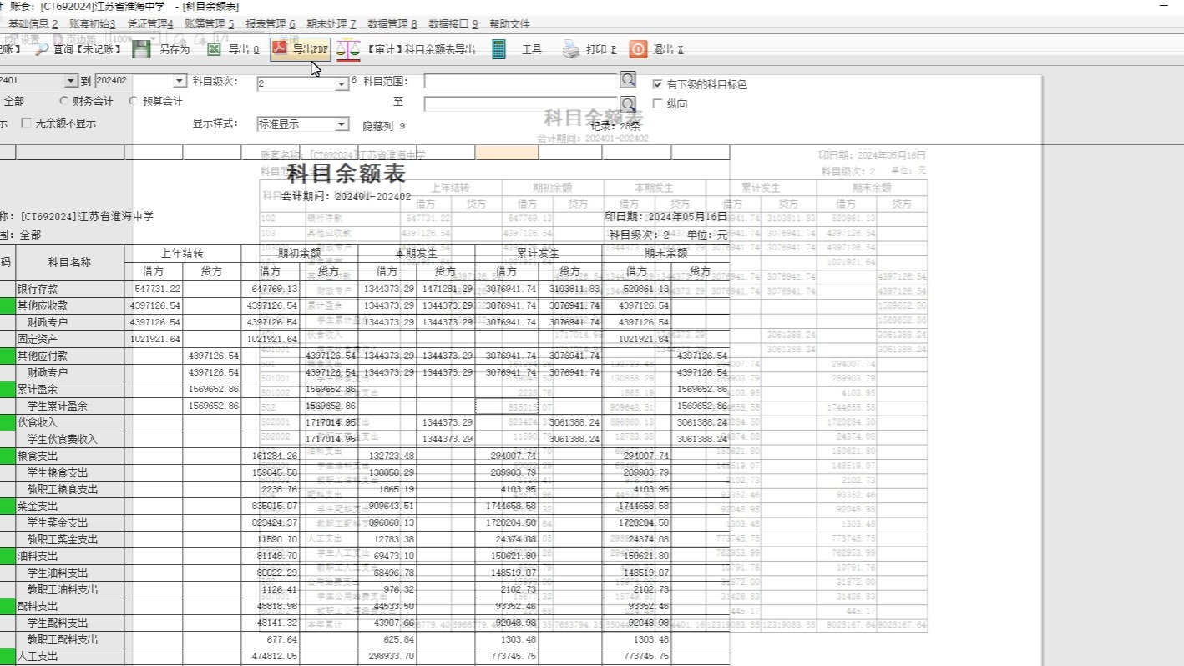Open the 报表管理 menu
1184x666 pixels.
[271, 24]
